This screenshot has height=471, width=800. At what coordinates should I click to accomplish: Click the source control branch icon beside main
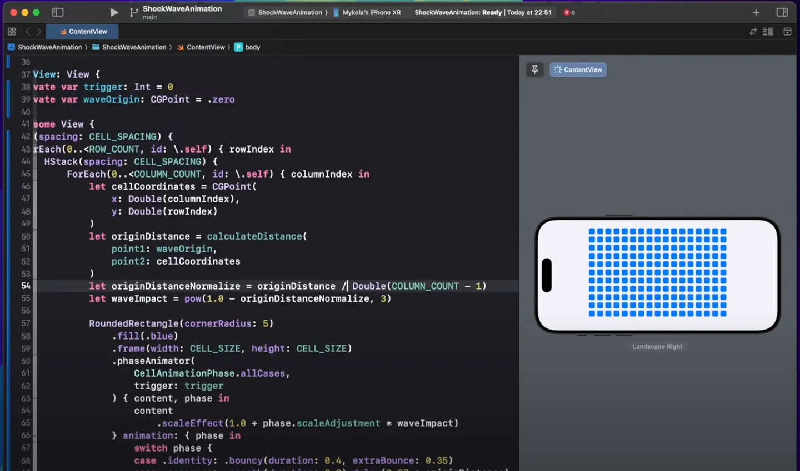click(x=134, y=12)
